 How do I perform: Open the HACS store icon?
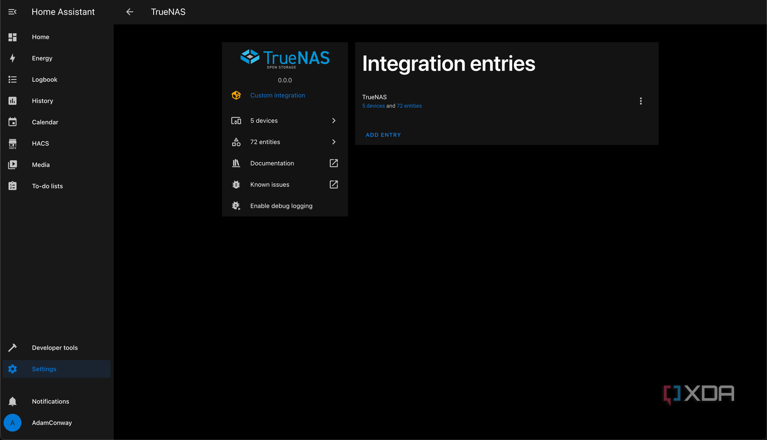click(x=13, y=144)
